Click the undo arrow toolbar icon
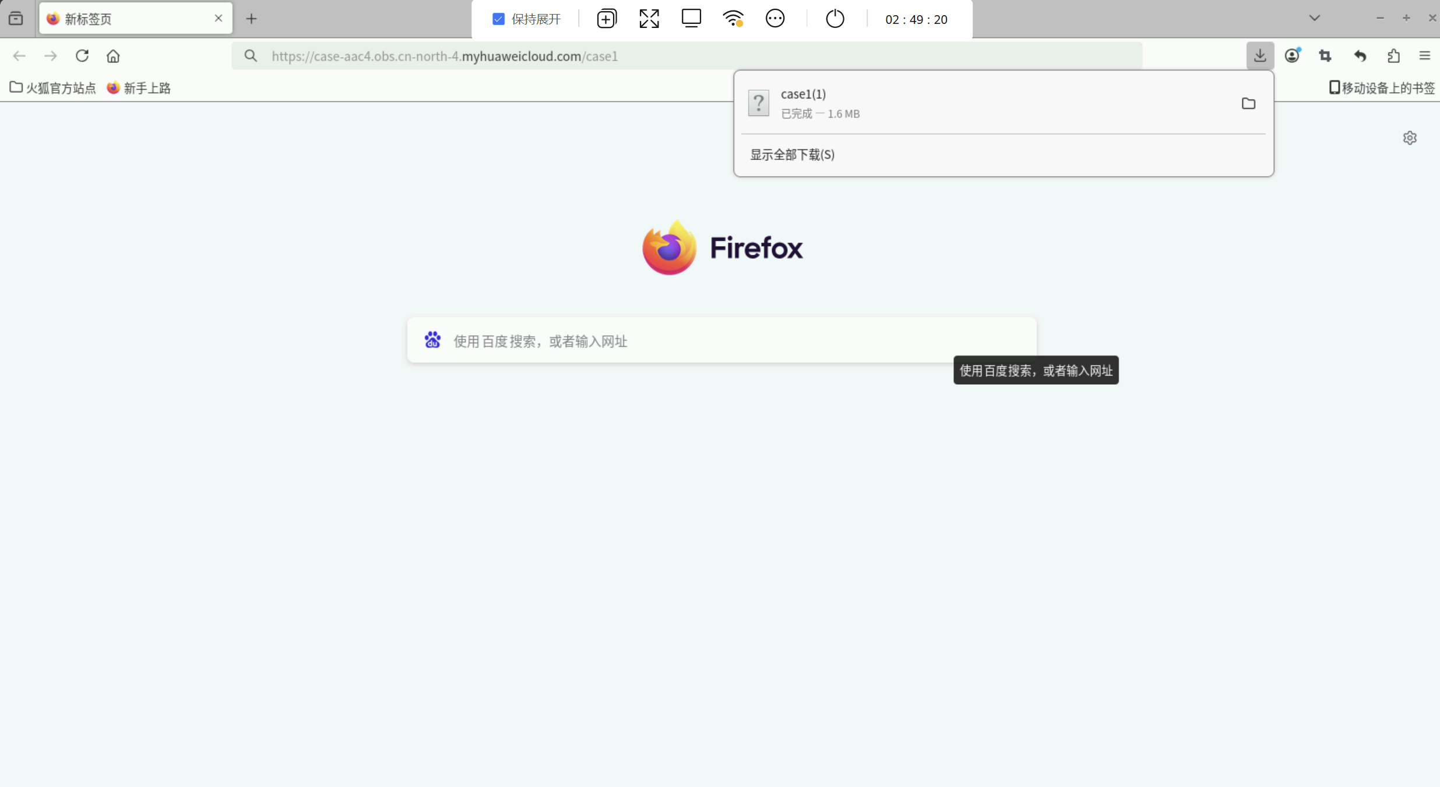The width and height of the screenshot is (1440, 787). pyautogui.click(x=1360, y=56)
